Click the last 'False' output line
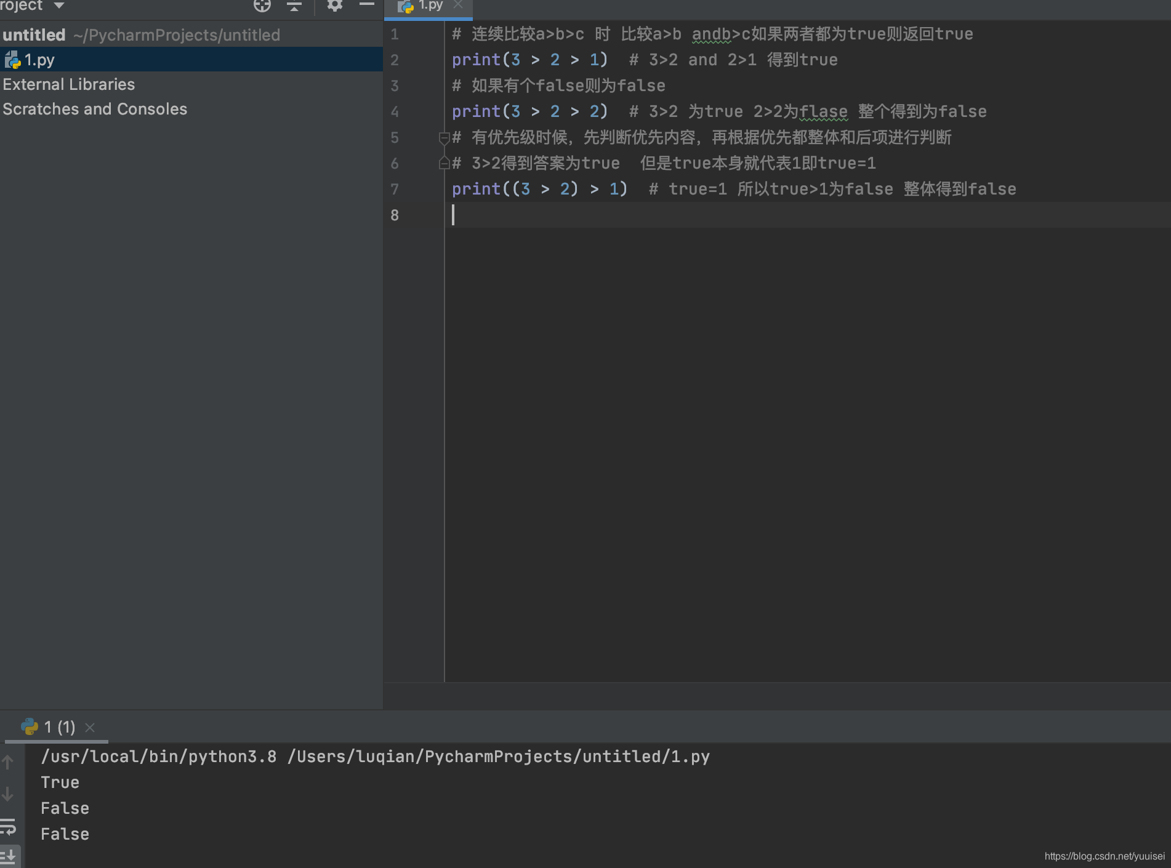The image size is (1171, 868). (x=65, y=834)
